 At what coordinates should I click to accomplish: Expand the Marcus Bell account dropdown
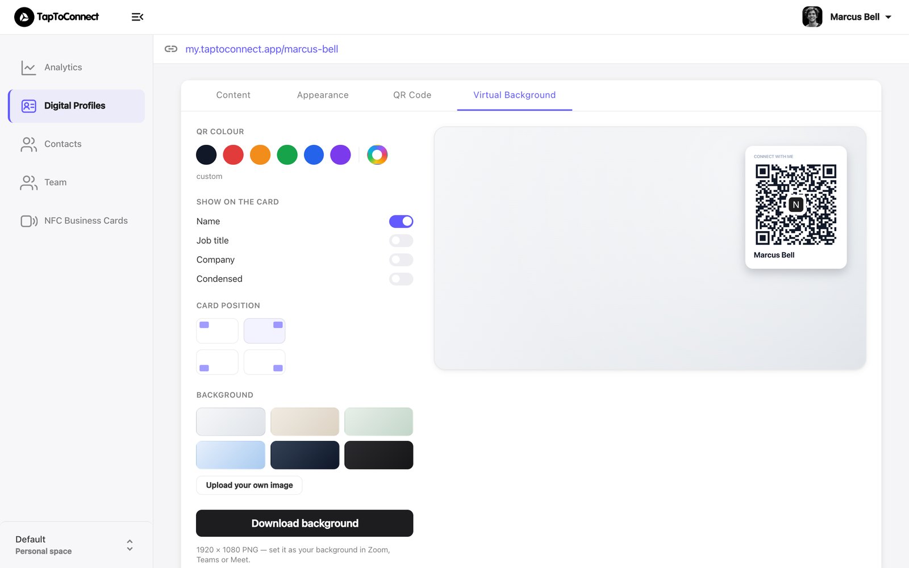pos(889,17)
